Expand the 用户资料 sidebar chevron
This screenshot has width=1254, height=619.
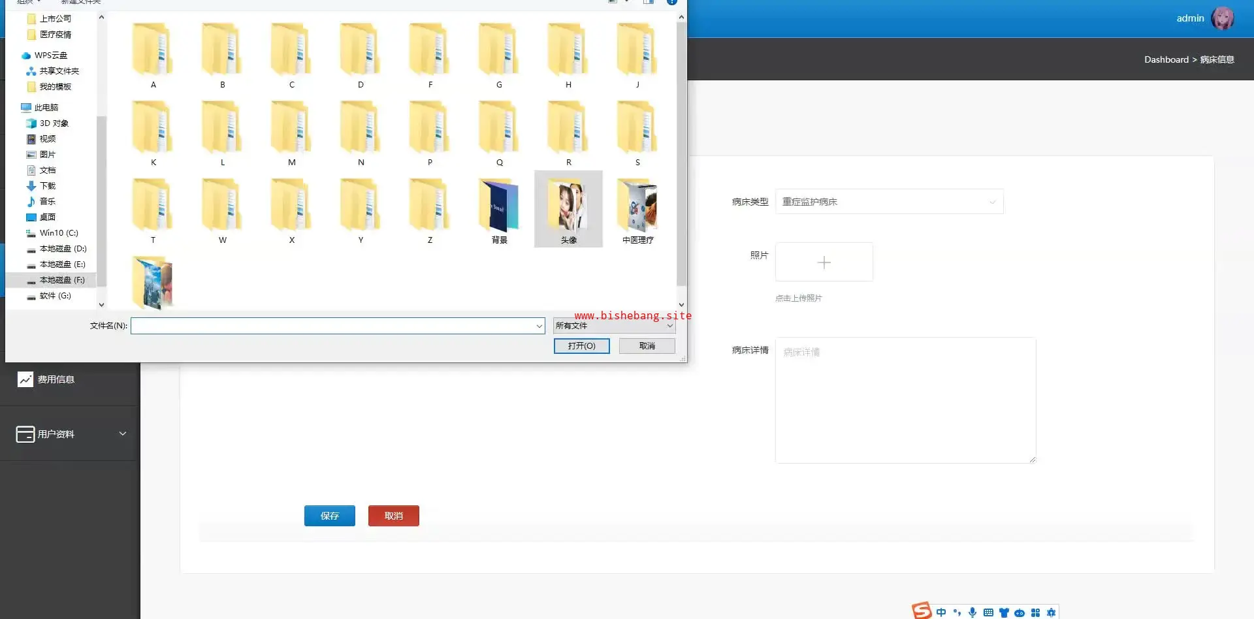coord(122,434)
